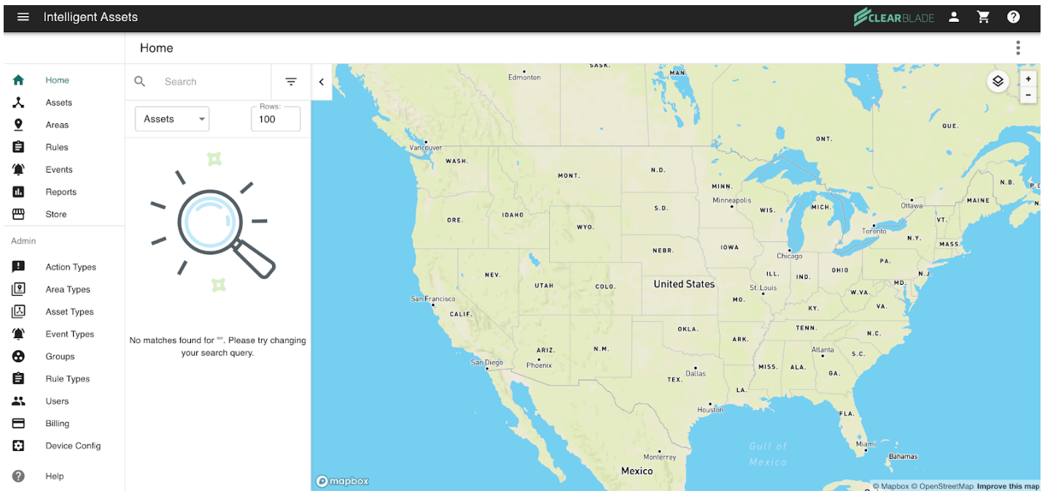Image resolution: width=1042 pixels, height=499 pixels.
Task: Select Asset Types in Admin section
Action: point(69,312)
